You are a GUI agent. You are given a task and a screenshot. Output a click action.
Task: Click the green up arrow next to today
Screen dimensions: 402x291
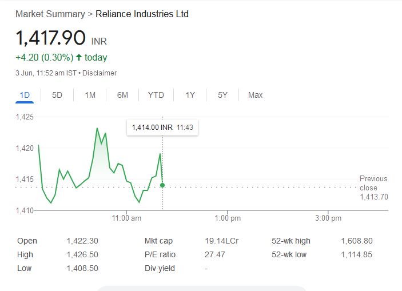78,57
